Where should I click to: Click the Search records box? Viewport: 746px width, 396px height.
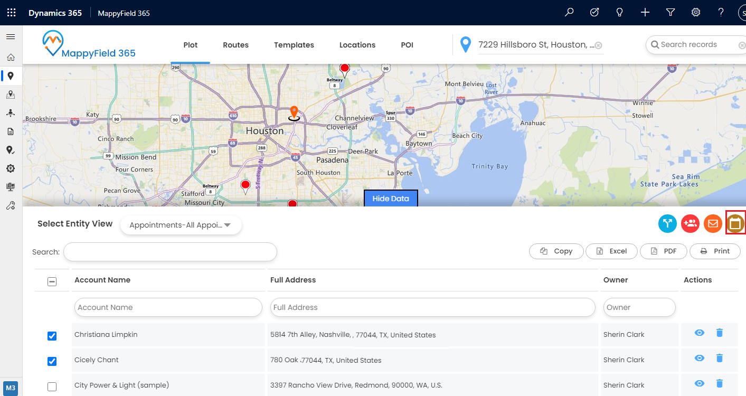pyautogui.click(x=696, y=45)
